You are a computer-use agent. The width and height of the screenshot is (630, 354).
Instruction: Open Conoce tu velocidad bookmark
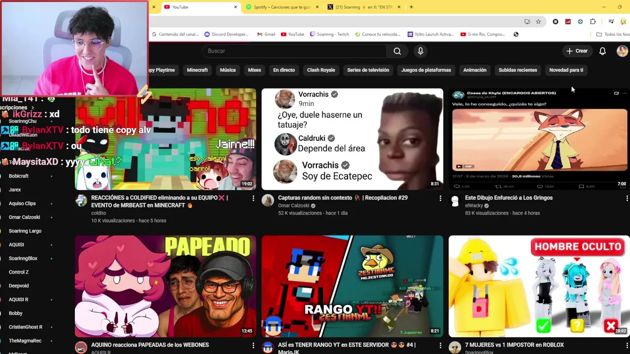(378, 34)
